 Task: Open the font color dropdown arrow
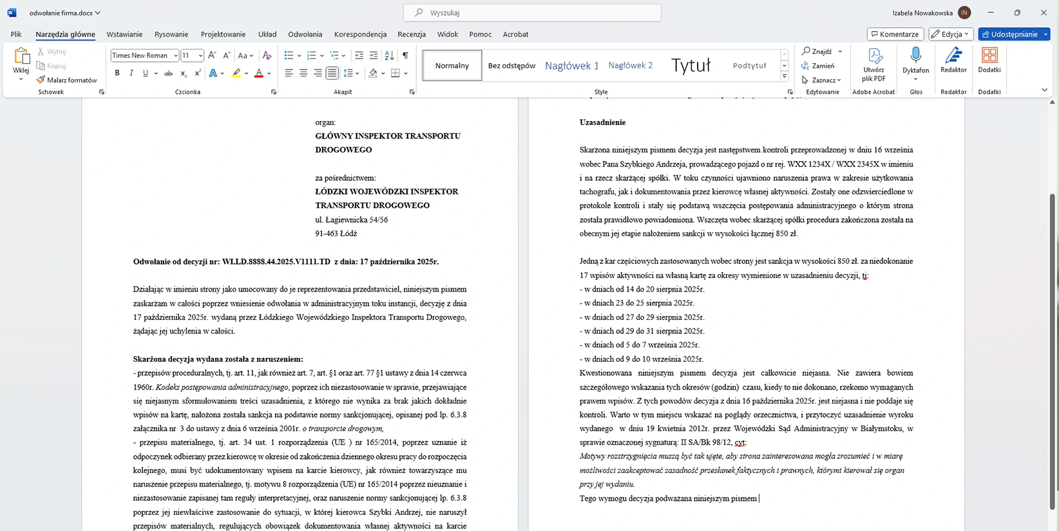point(269,73)
